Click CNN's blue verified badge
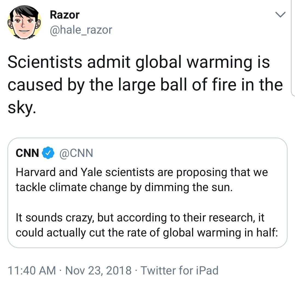This screenshot has height=284, width=295. point(48,153)
